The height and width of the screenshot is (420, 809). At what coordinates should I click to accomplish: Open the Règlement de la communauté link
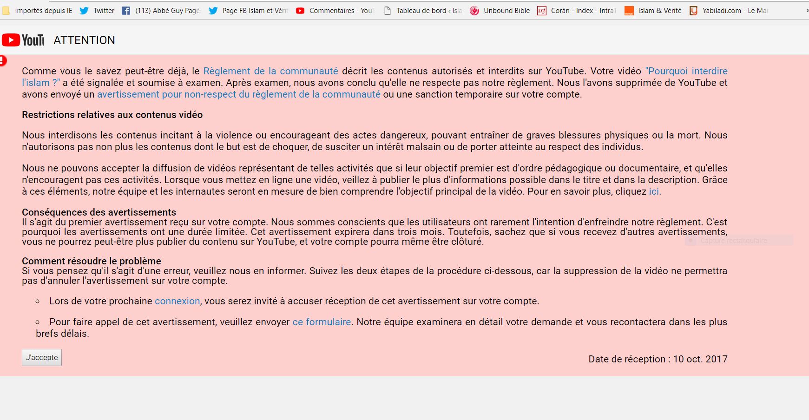[x=270, y=71]
